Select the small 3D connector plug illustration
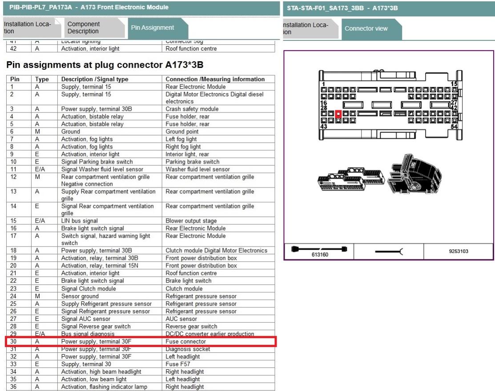 351,179
